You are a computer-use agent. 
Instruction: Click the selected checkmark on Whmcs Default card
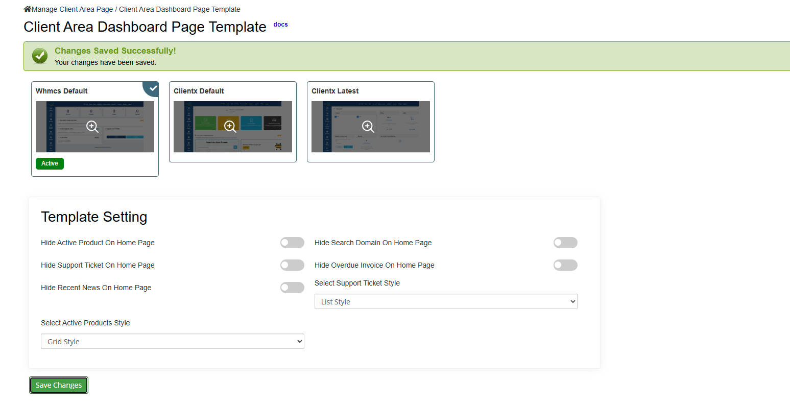(x=153, y=88)
